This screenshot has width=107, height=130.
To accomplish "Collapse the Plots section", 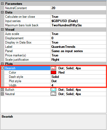I will click(x=2, y=64).
